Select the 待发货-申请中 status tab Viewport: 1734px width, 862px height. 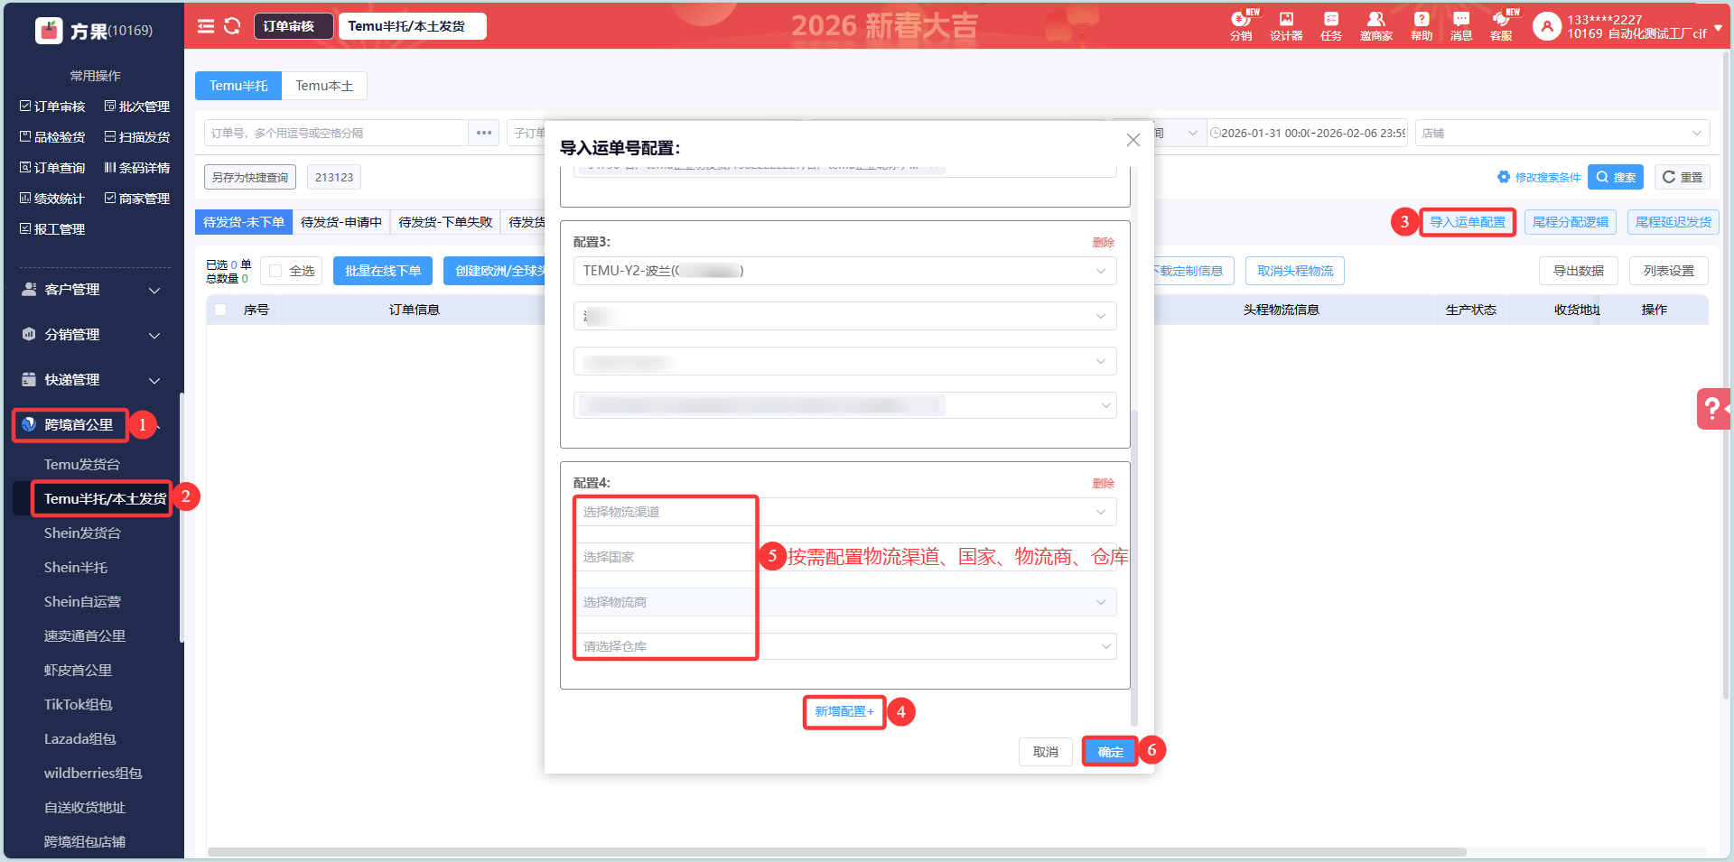pos(341,222)
